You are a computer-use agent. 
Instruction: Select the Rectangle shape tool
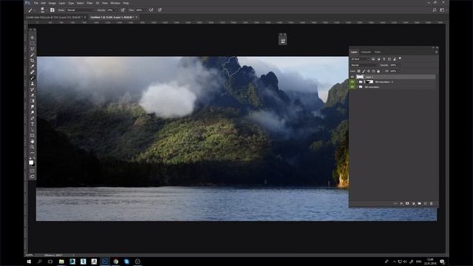tap(33, 135)
